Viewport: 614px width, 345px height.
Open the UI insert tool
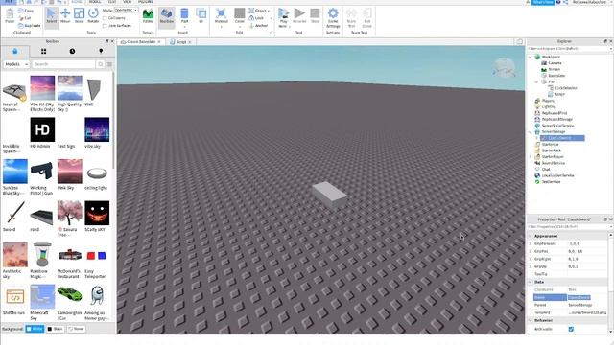pos(201,16)
